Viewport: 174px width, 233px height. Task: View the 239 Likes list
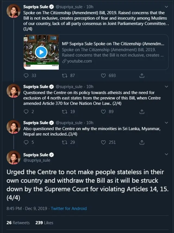[44, 222]
